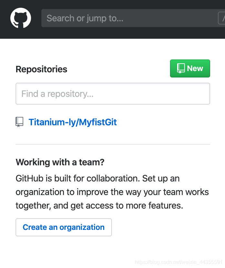225x268 pixels.
Task: Create a new repository with New button
Action: [x=190, y=68]
